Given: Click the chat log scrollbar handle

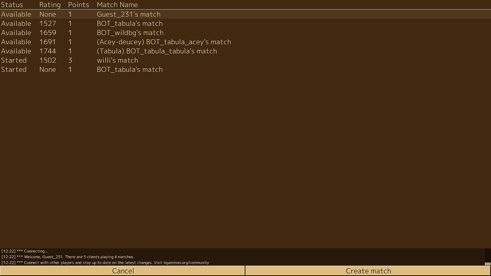Looking at the screenshot, I should (x=487, y=264).
